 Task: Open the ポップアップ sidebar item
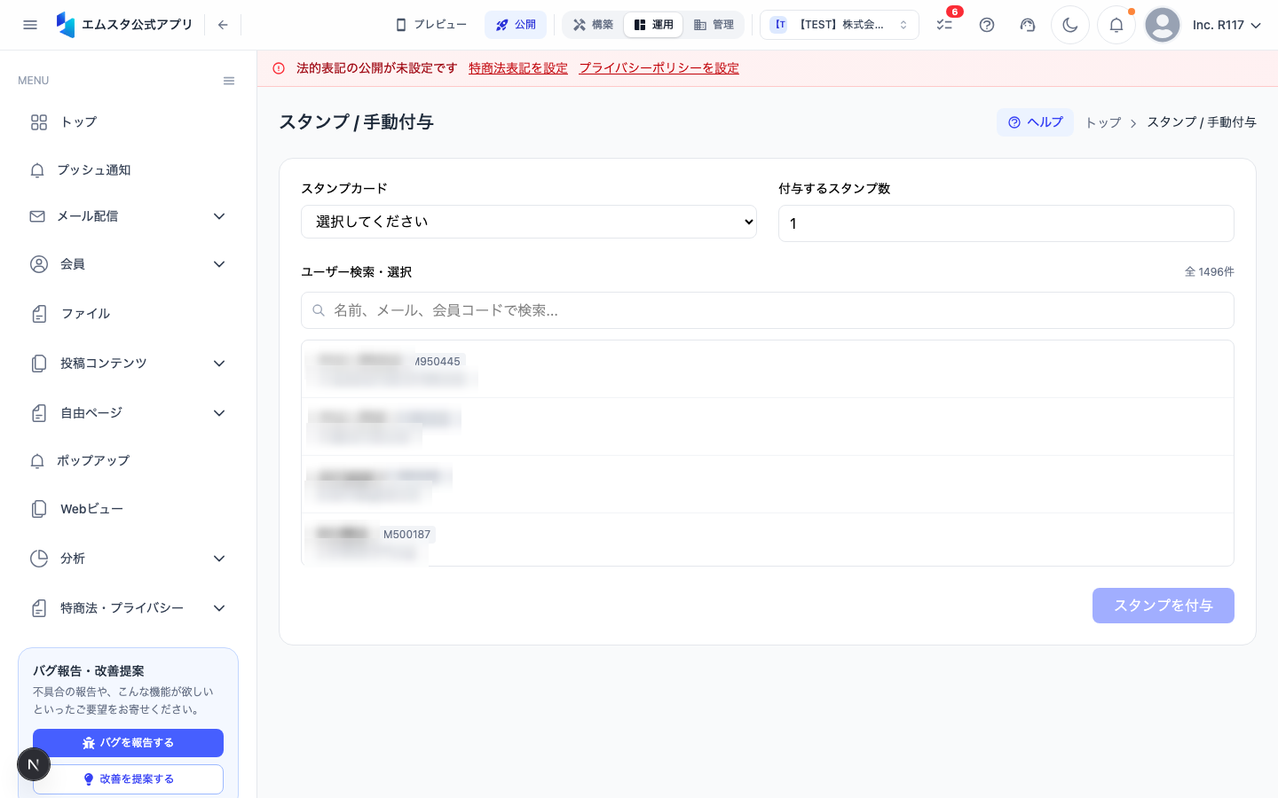tap(128, 461)
